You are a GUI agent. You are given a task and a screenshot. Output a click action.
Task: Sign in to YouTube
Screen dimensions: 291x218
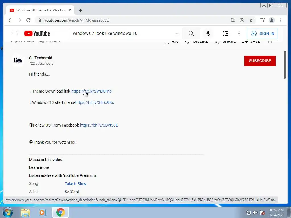(x=262, y=33)
